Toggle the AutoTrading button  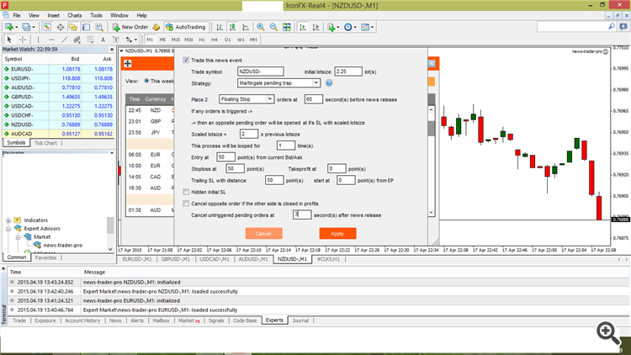(x=186, y=27)
